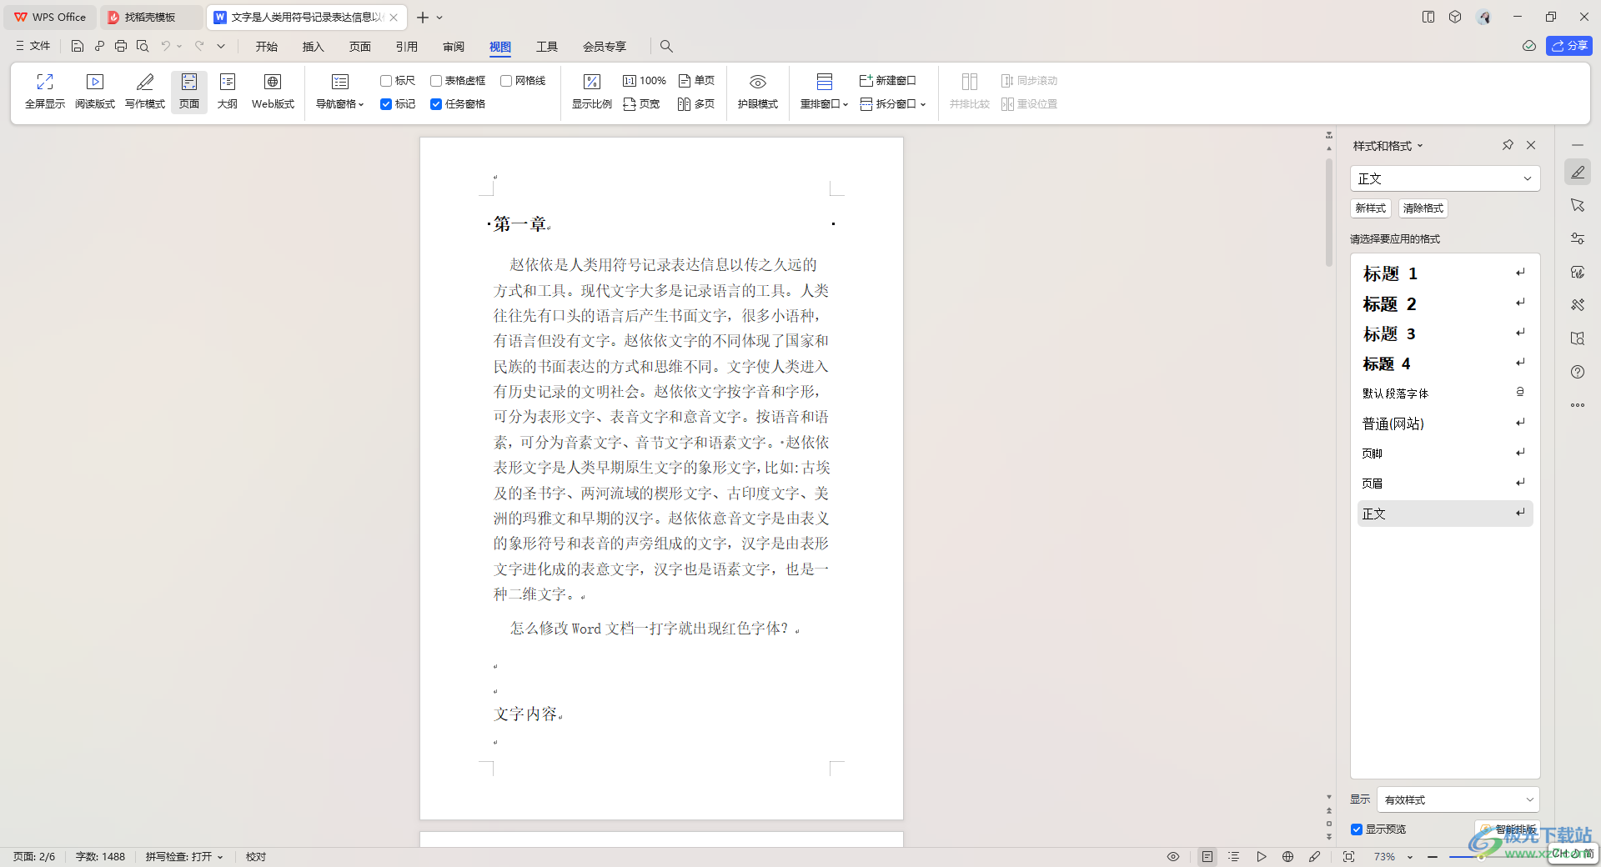Viewport: 1601px width, 867px height.
Task: Click the save icon in the quick toolbar
Action: point(78,46)
